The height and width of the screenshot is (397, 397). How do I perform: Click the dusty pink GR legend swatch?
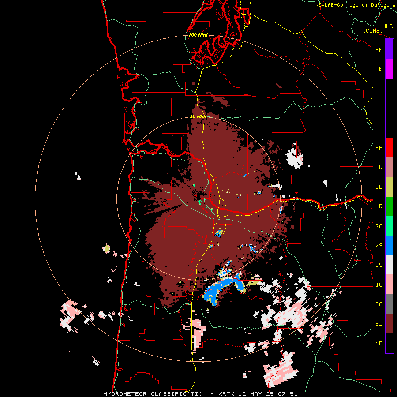(x=390, y=167)
